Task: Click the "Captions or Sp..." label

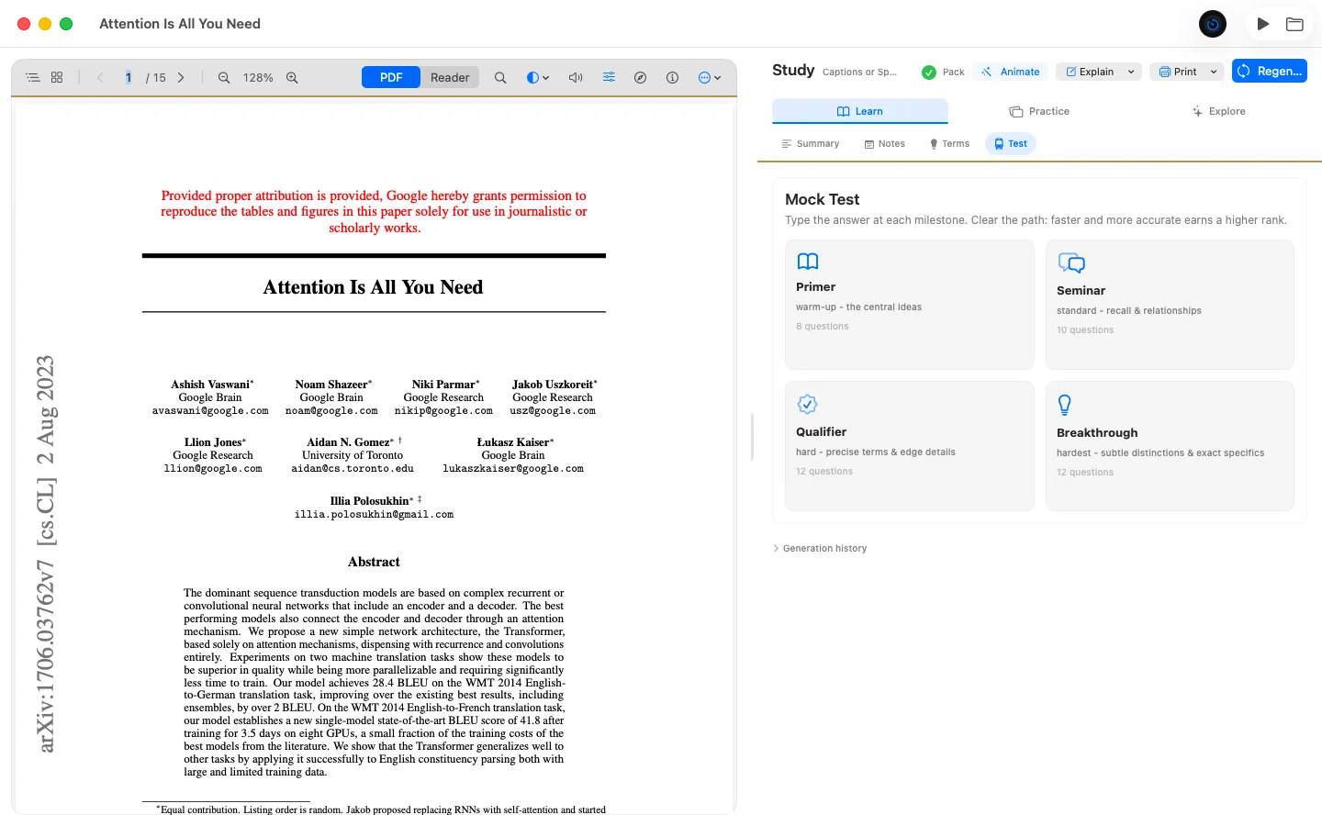Action: [859, 72]
